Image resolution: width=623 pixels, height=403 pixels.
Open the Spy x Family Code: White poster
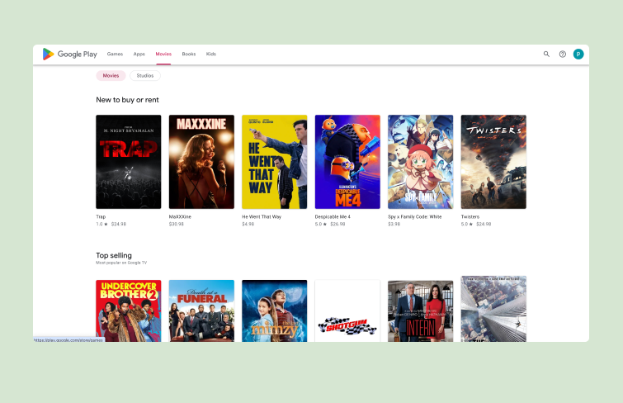pyautogui.click(x=420, y=162)
